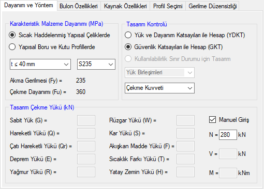This screenshot has width=264, height=189.
Task: Click the Rüzgar Yükü (W) input box
Action: tap(185, 120)
